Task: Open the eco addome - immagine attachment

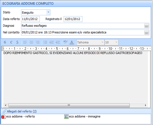Action: (82, 117)
